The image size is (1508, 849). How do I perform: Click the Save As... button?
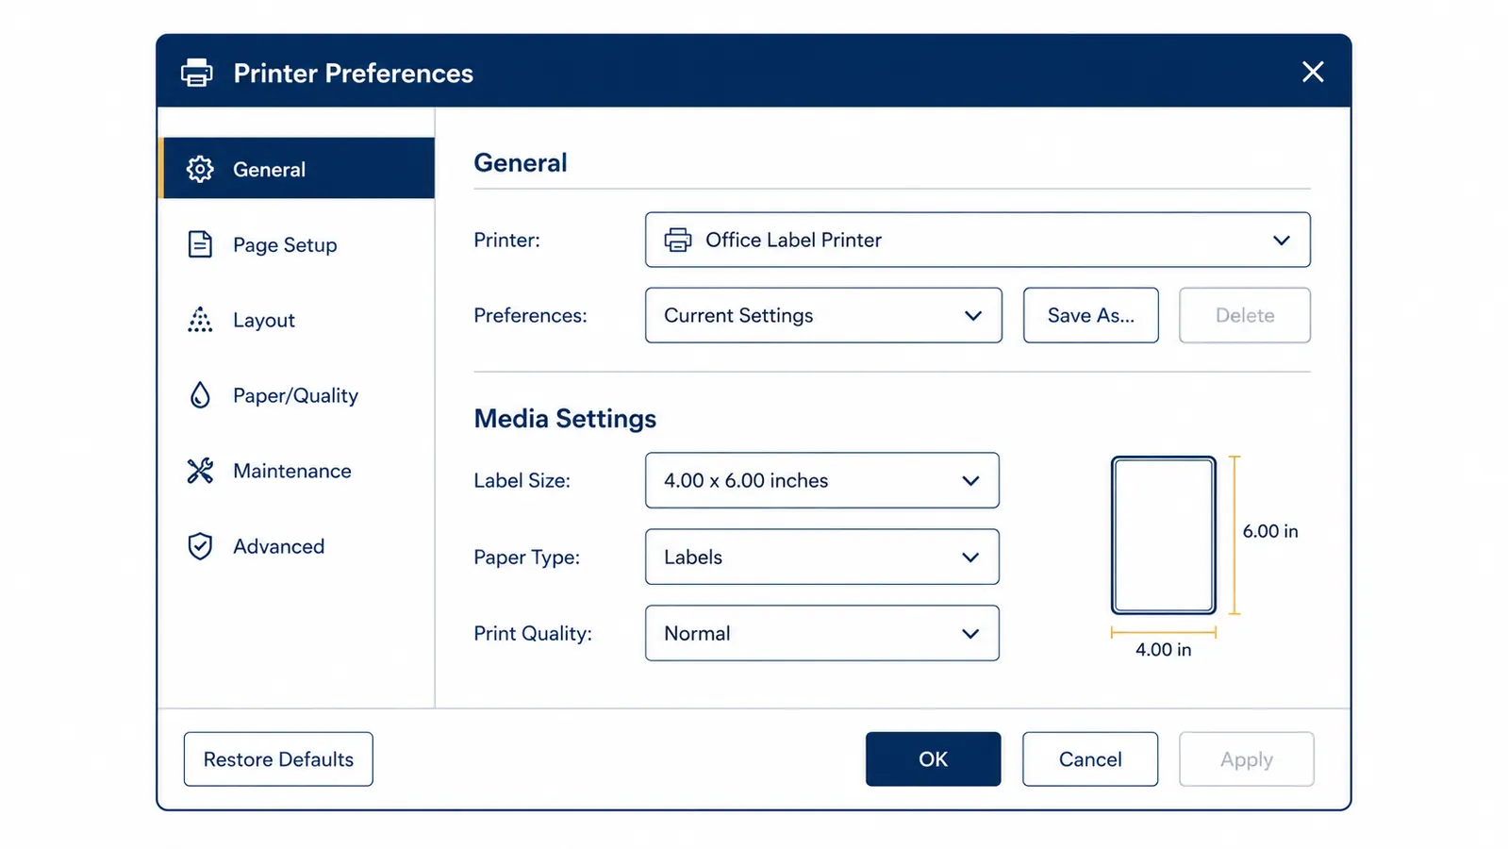click(1091, 315)
